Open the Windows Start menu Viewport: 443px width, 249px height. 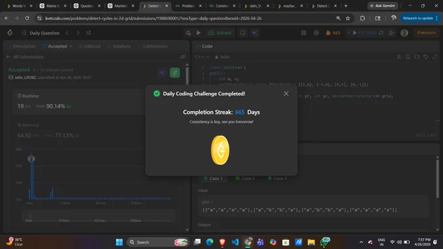click(119, 242)
